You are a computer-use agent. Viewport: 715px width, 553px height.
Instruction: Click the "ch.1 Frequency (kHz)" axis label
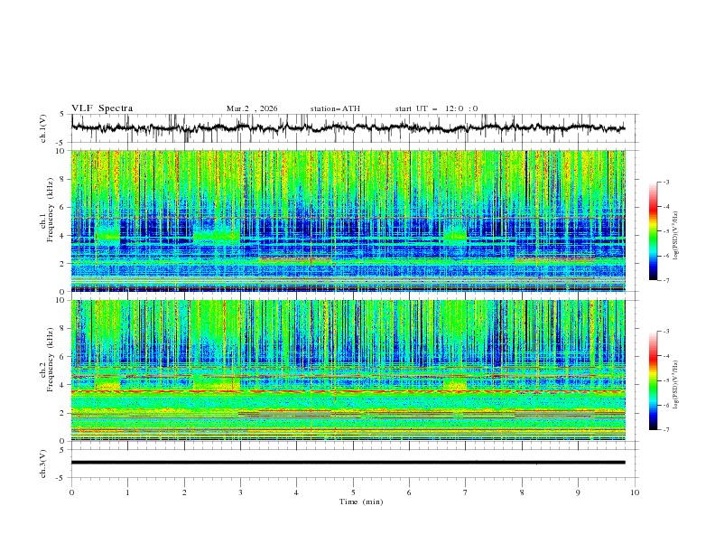(x=47, y=210)
